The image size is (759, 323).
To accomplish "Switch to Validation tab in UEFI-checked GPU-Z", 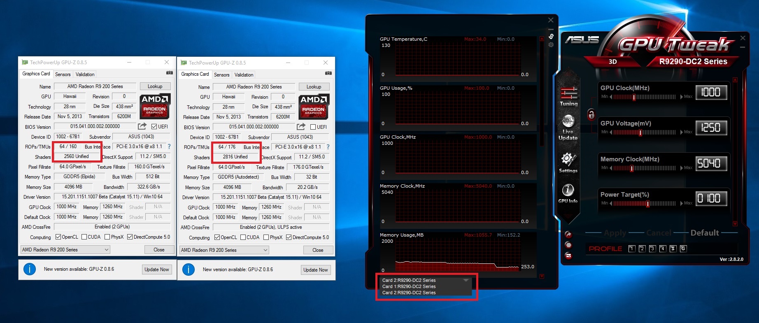I will 85,74.
